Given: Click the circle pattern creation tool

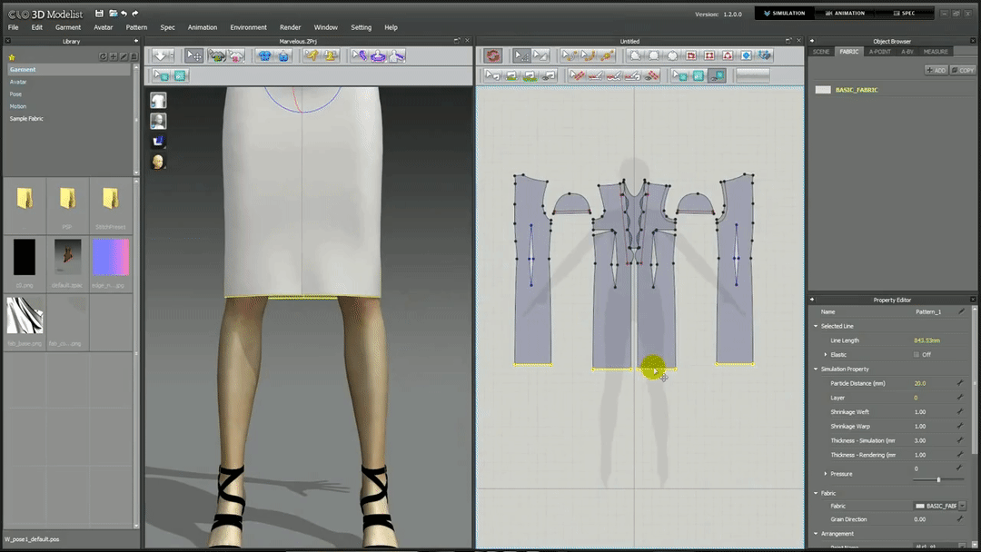Looking at the screenshot, I should click(x=672, y=55).
